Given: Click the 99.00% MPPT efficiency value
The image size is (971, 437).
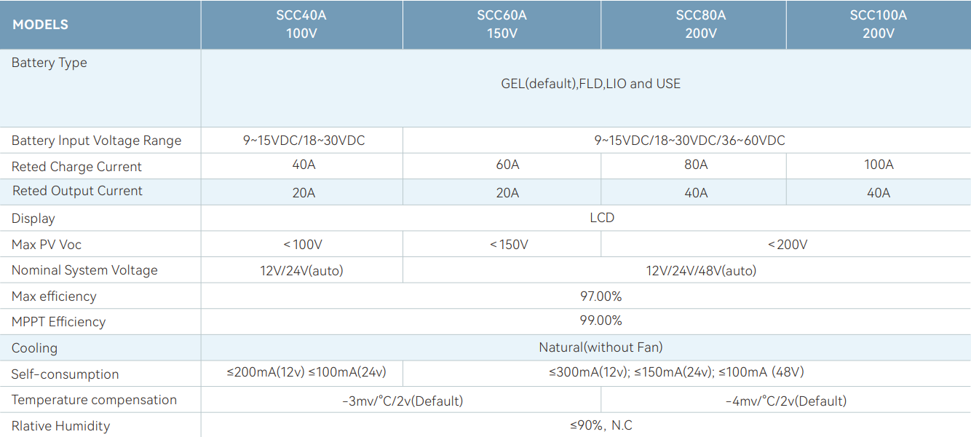Looking at the screenshot, I should (602, 321).
